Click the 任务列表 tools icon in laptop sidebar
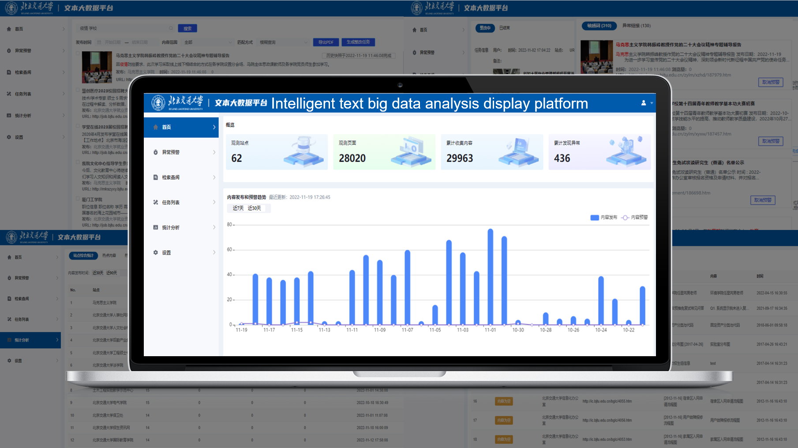Viewport: 798px width, 448px height. pos(155,203)
